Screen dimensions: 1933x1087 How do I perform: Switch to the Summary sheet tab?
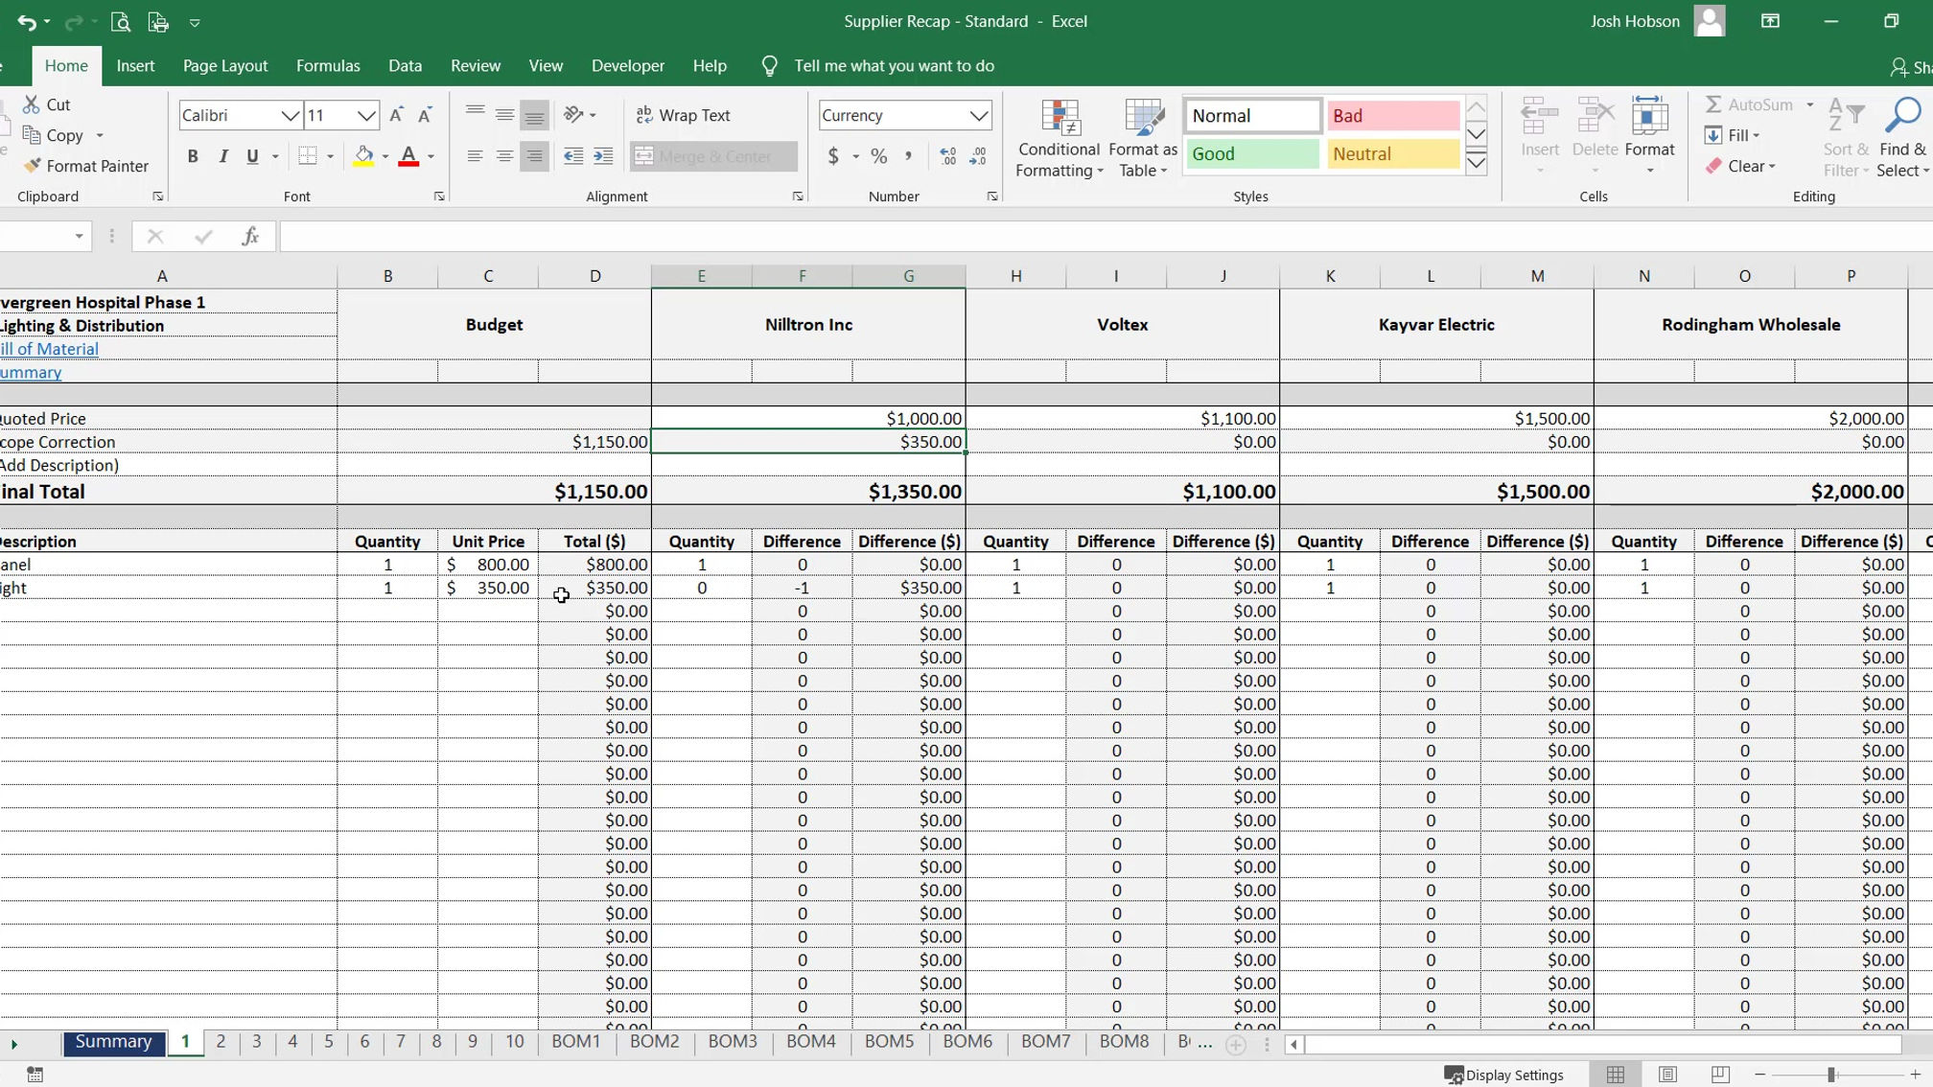(x=113, y=1041)
